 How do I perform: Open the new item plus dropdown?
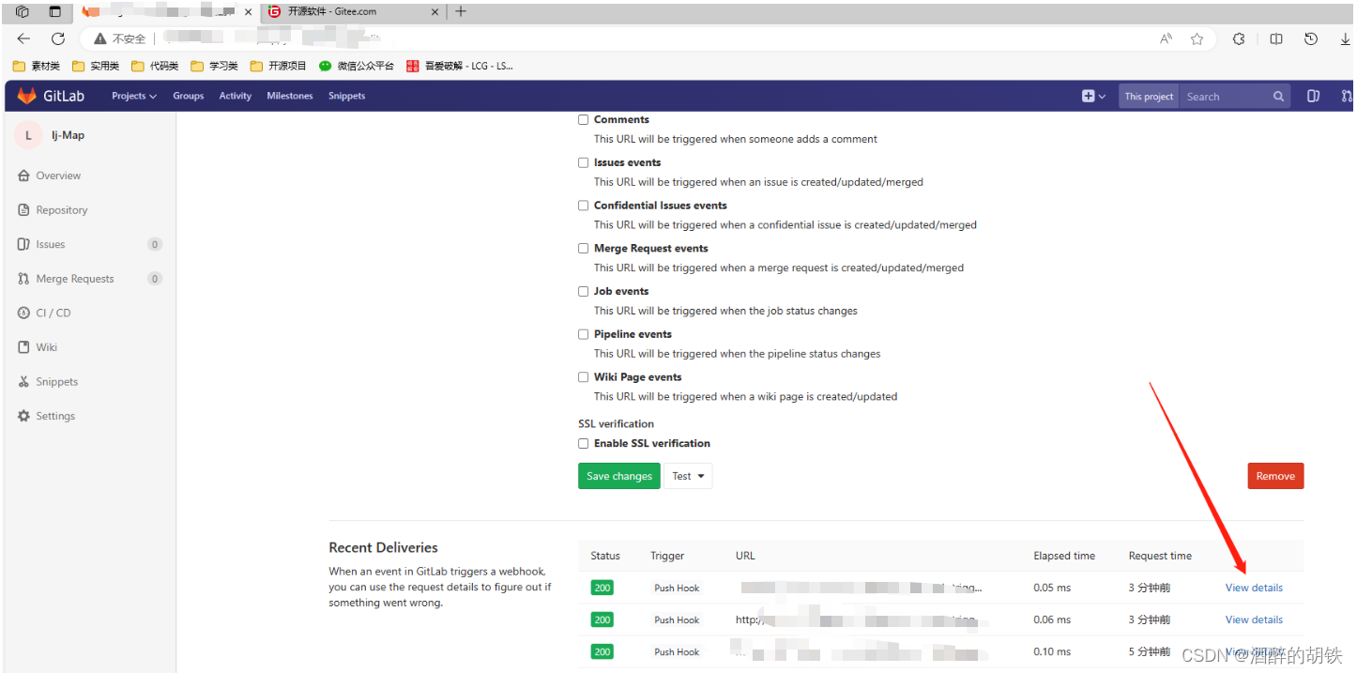click(1093, 96)
